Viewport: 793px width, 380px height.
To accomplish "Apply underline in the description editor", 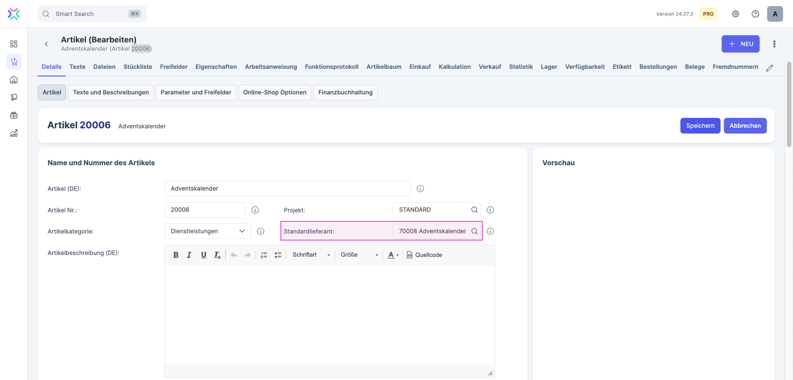I will 203,255.
